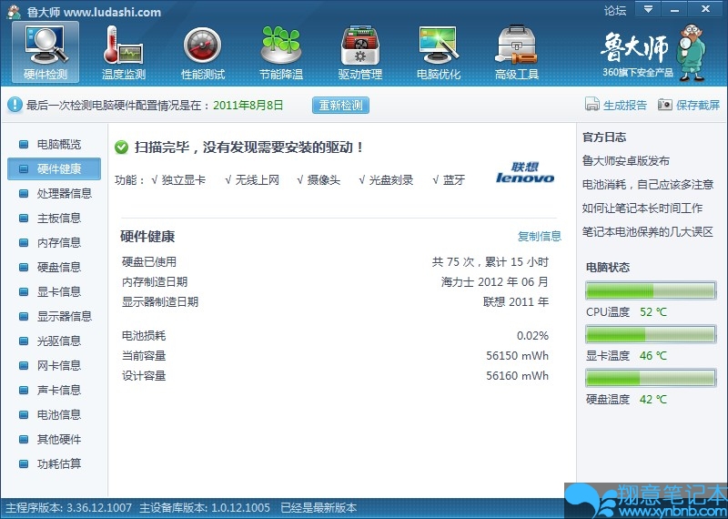Open the 性能测试 gauge icon
The height and width of the screenshot is (519, 728).
(x=202, y=52)
